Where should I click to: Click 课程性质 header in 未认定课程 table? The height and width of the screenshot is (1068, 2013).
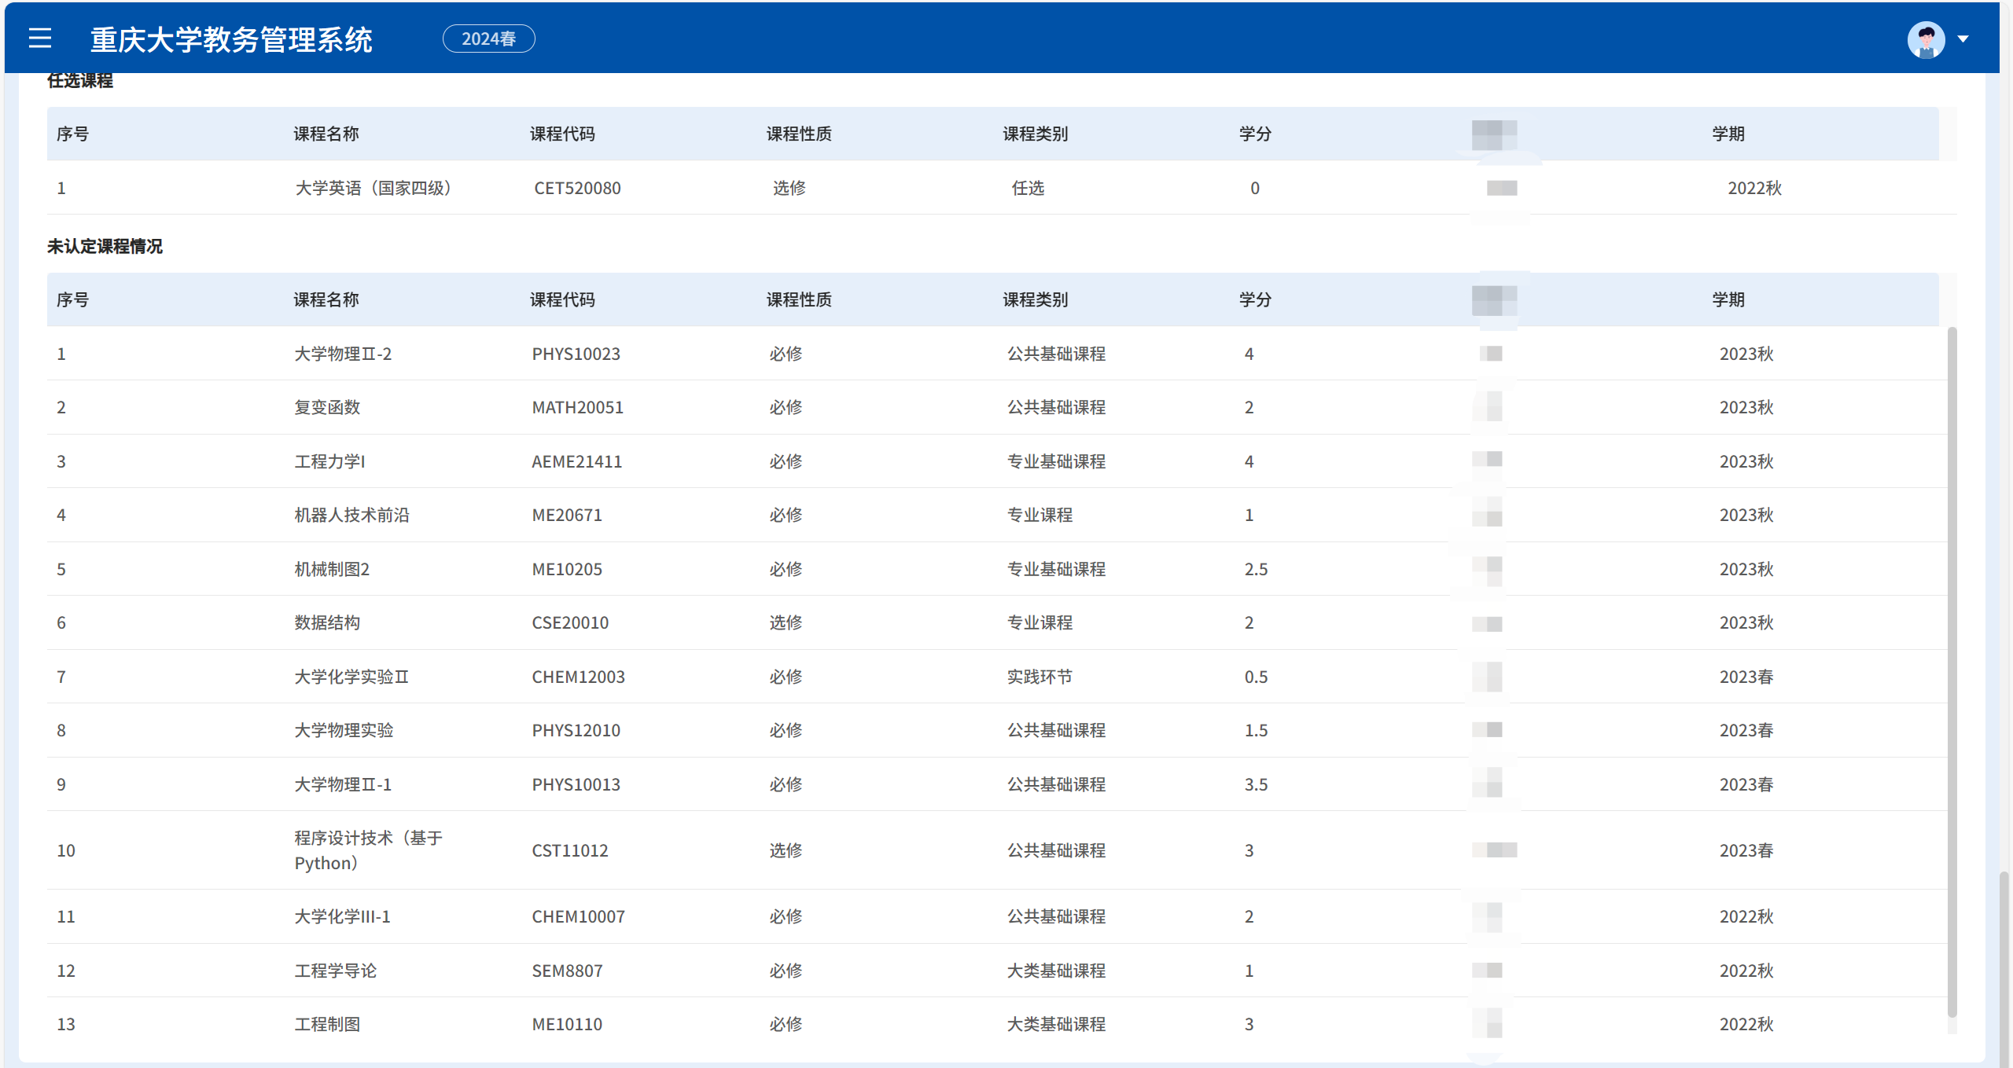799,299
